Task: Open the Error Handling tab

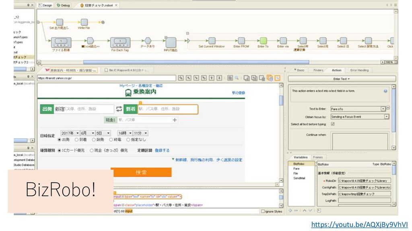Action: tap(359, 70)
